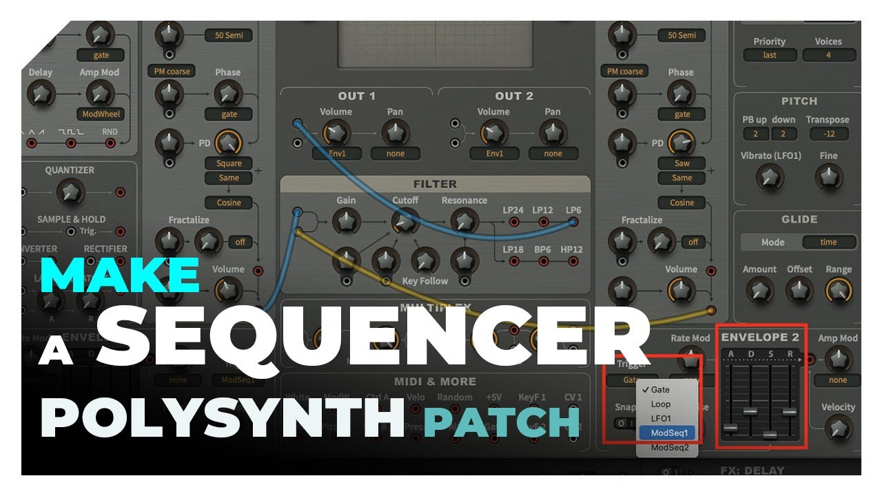Click the PB up value field
Screen dimensions: 882x496
(756, 134)
